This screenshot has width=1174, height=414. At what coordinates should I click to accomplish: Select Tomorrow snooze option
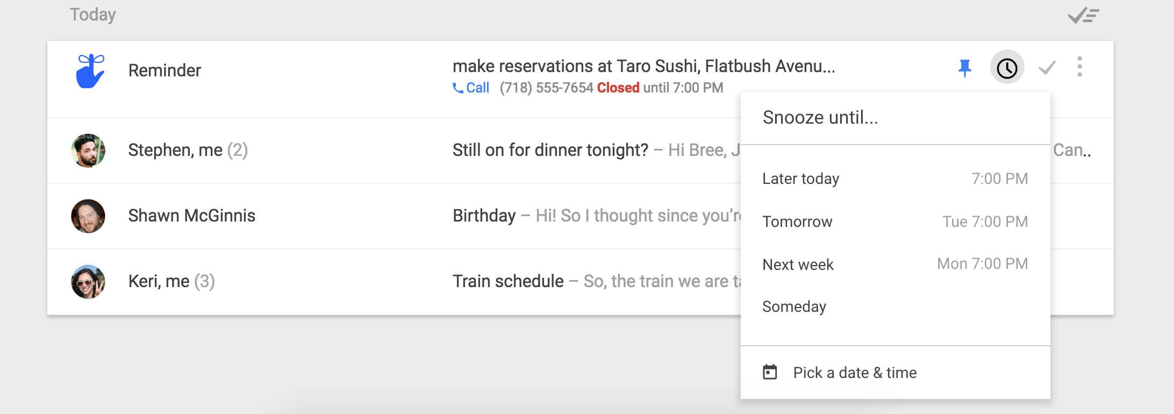click(x=894, y=222)
